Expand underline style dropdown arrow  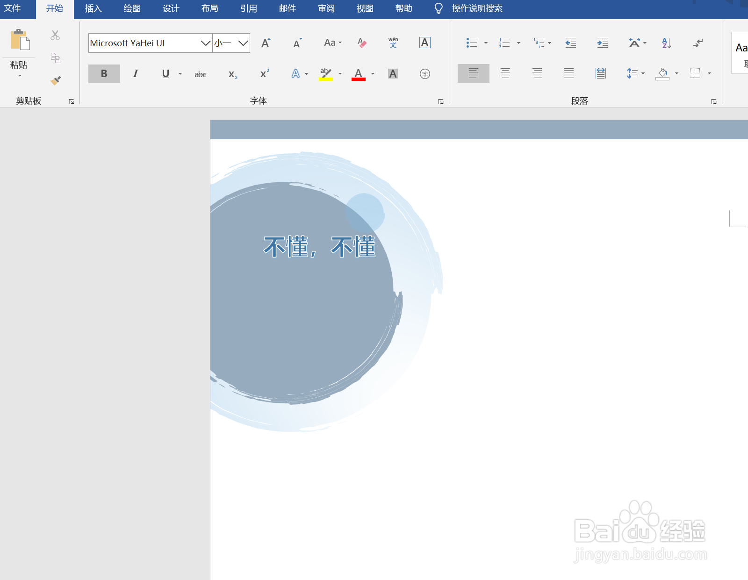[x=180, y=74]
